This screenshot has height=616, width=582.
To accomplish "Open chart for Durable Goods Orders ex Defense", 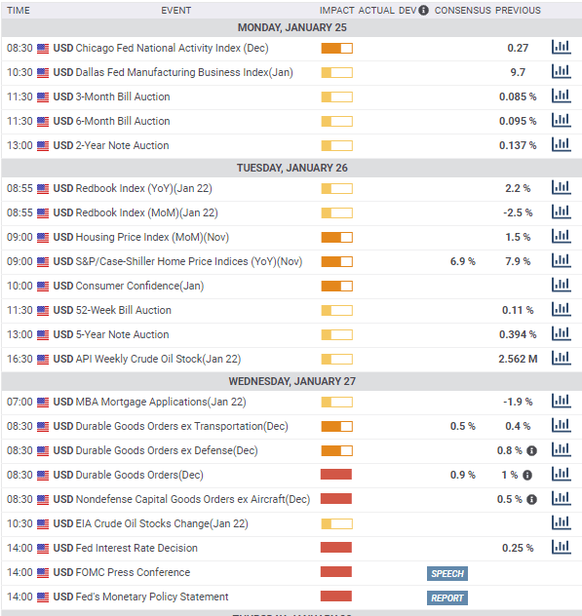I will tap(562, 449).
